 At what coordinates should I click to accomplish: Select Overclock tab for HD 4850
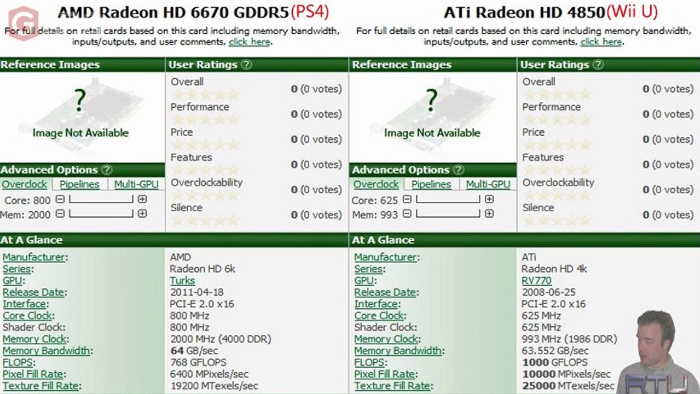coord(376,184)
